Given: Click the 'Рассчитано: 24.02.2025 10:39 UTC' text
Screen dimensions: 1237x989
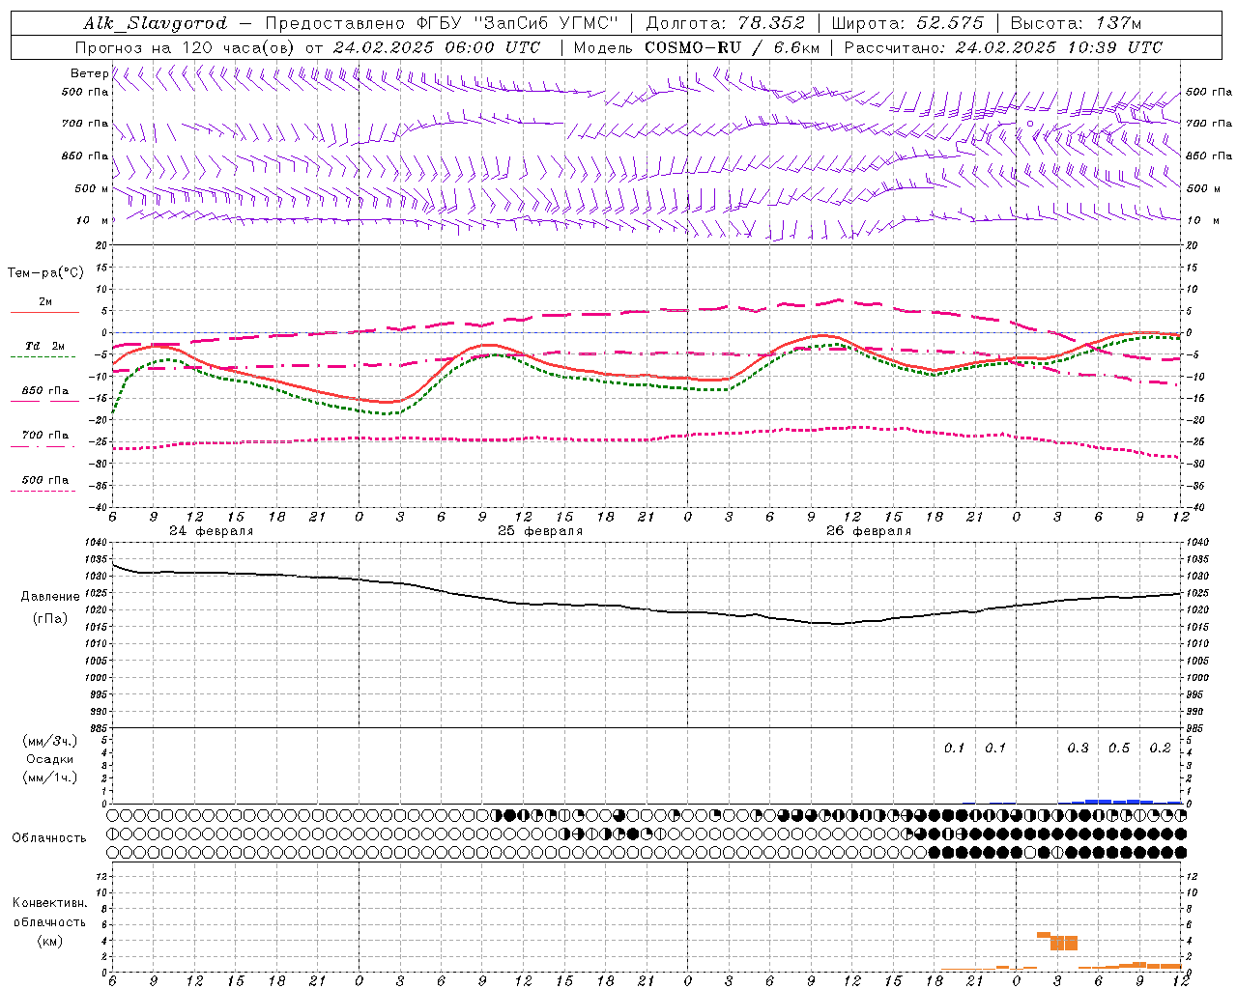Looking at the screenshot, I should pos(1003,47).
